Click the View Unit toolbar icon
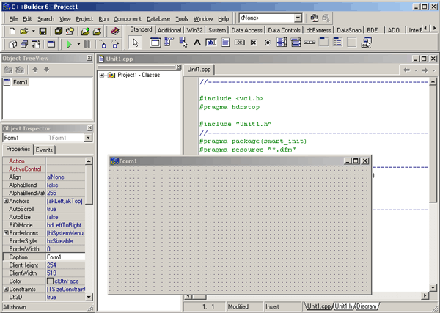 12,44
